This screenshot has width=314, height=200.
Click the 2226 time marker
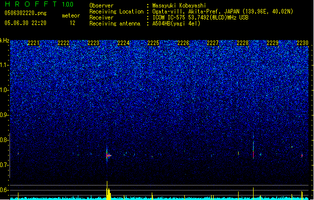pyautogui.click(x=183, y=43)
